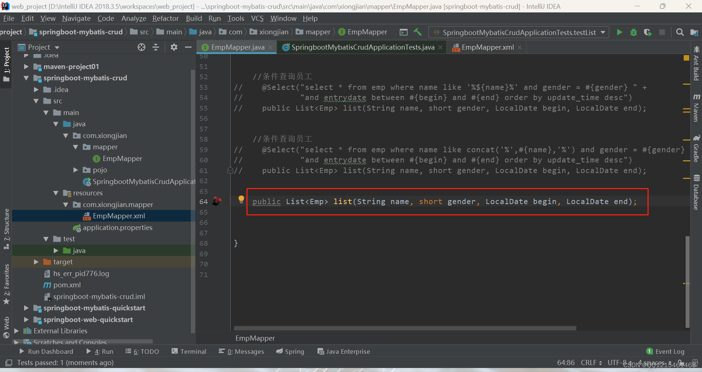Click the layout icon before hammer
Screen dimensions: 702x372
tap(404, 32)
